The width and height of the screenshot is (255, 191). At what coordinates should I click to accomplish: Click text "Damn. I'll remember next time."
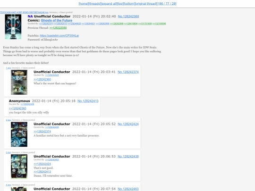[x=53, y=176]
